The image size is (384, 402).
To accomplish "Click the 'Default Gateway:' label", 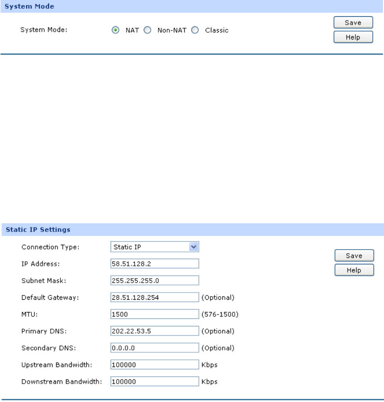I will [x=50, y=298].
